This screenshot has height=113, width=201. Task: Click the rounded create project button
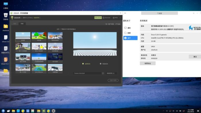[x=113, y=80]
